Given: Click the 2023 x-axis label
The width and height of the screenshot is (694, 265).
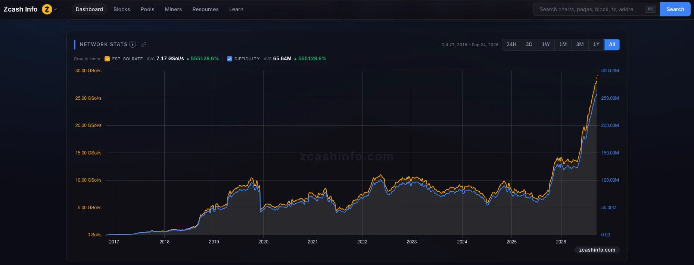Looking at the screenshot, I should (x=412, y=242).
